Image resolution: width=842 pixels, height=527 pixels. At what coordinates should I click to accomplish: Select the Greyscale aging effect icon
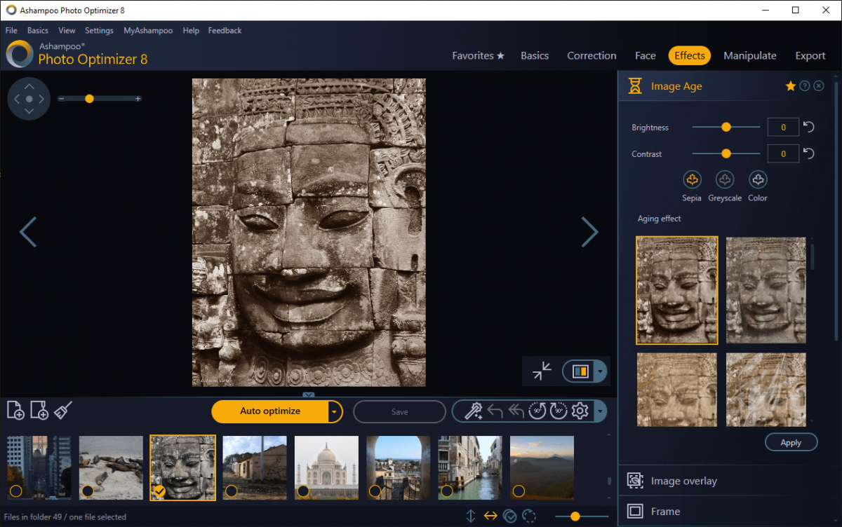pyautogui.click(x=725, y=181)
